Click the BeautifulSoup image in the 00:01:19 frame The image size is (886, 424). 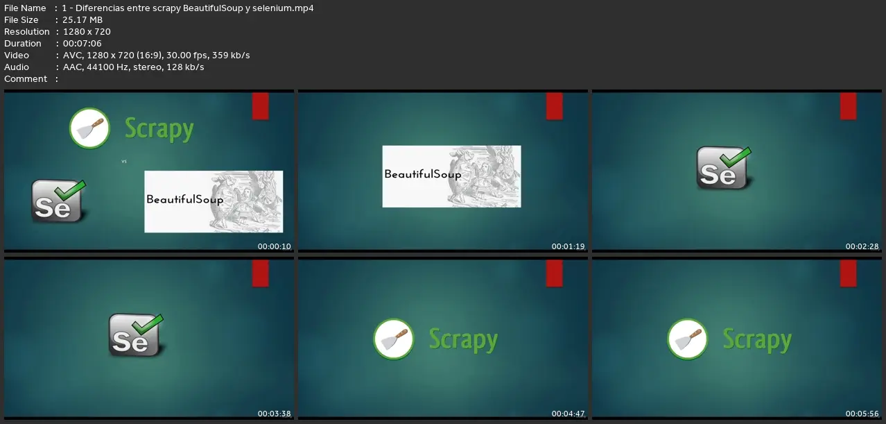click(451, 176)
